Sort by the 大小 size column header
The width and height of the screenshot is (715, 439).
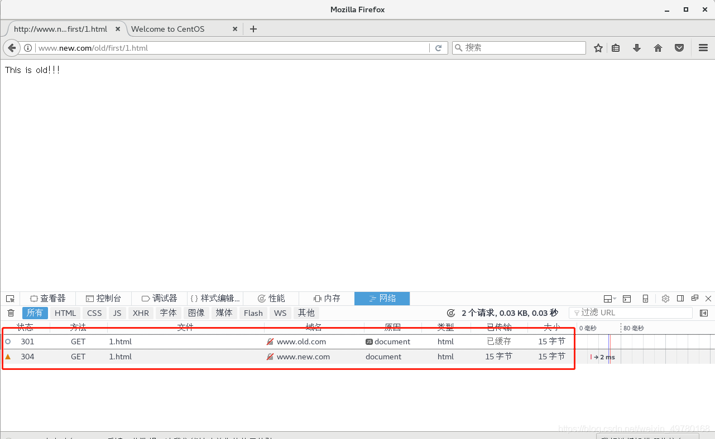point(551,328)
